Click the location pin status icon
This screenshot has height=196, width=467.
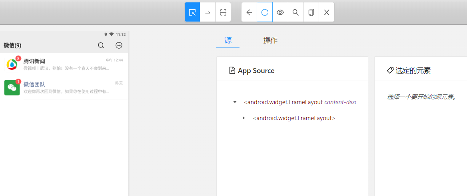(x=106, y=34)
